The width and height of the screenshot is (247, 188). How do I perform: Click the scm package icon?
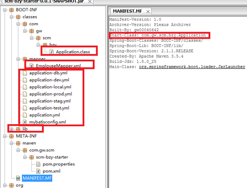click(x=38, y=38)
